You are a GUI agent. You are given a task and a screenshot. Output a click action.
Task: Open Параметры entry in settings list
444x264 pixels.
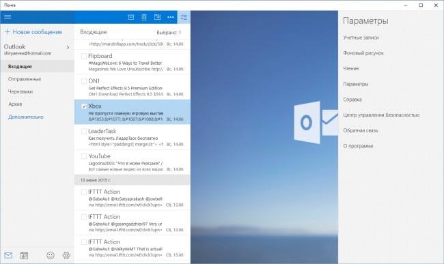tap(356, 84)
